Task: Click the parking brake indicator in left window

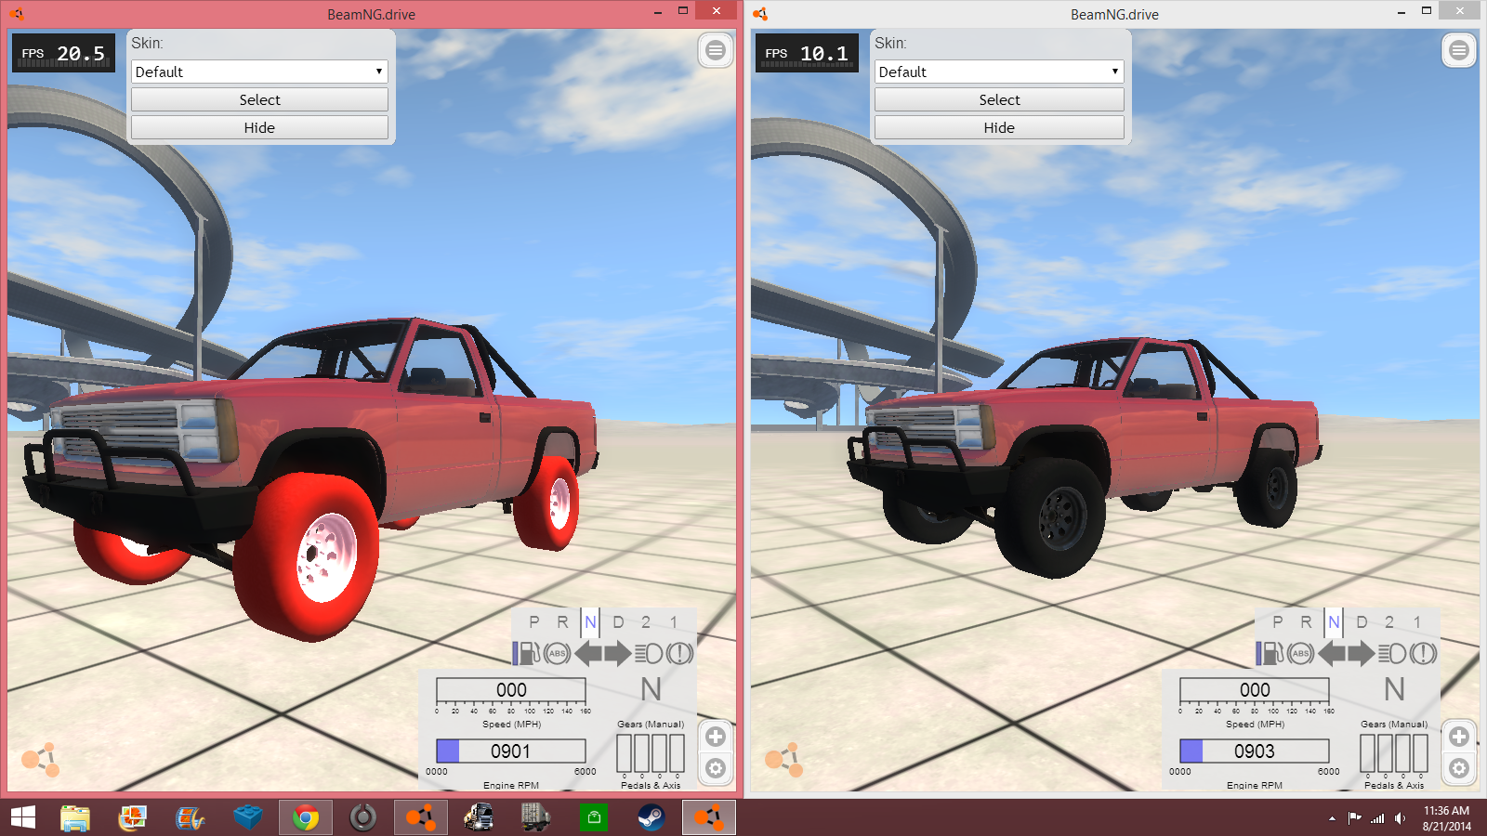Action: 680,653
